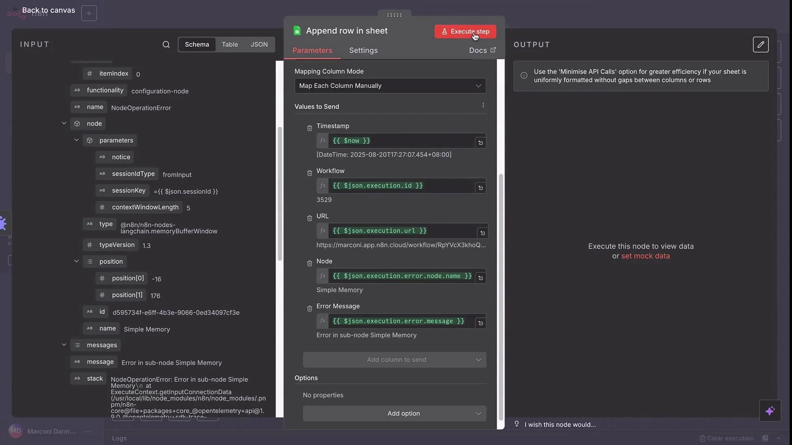Click the drag handle above node panel
This screenshot has width=792, height=445.
[x=394, y=15]
